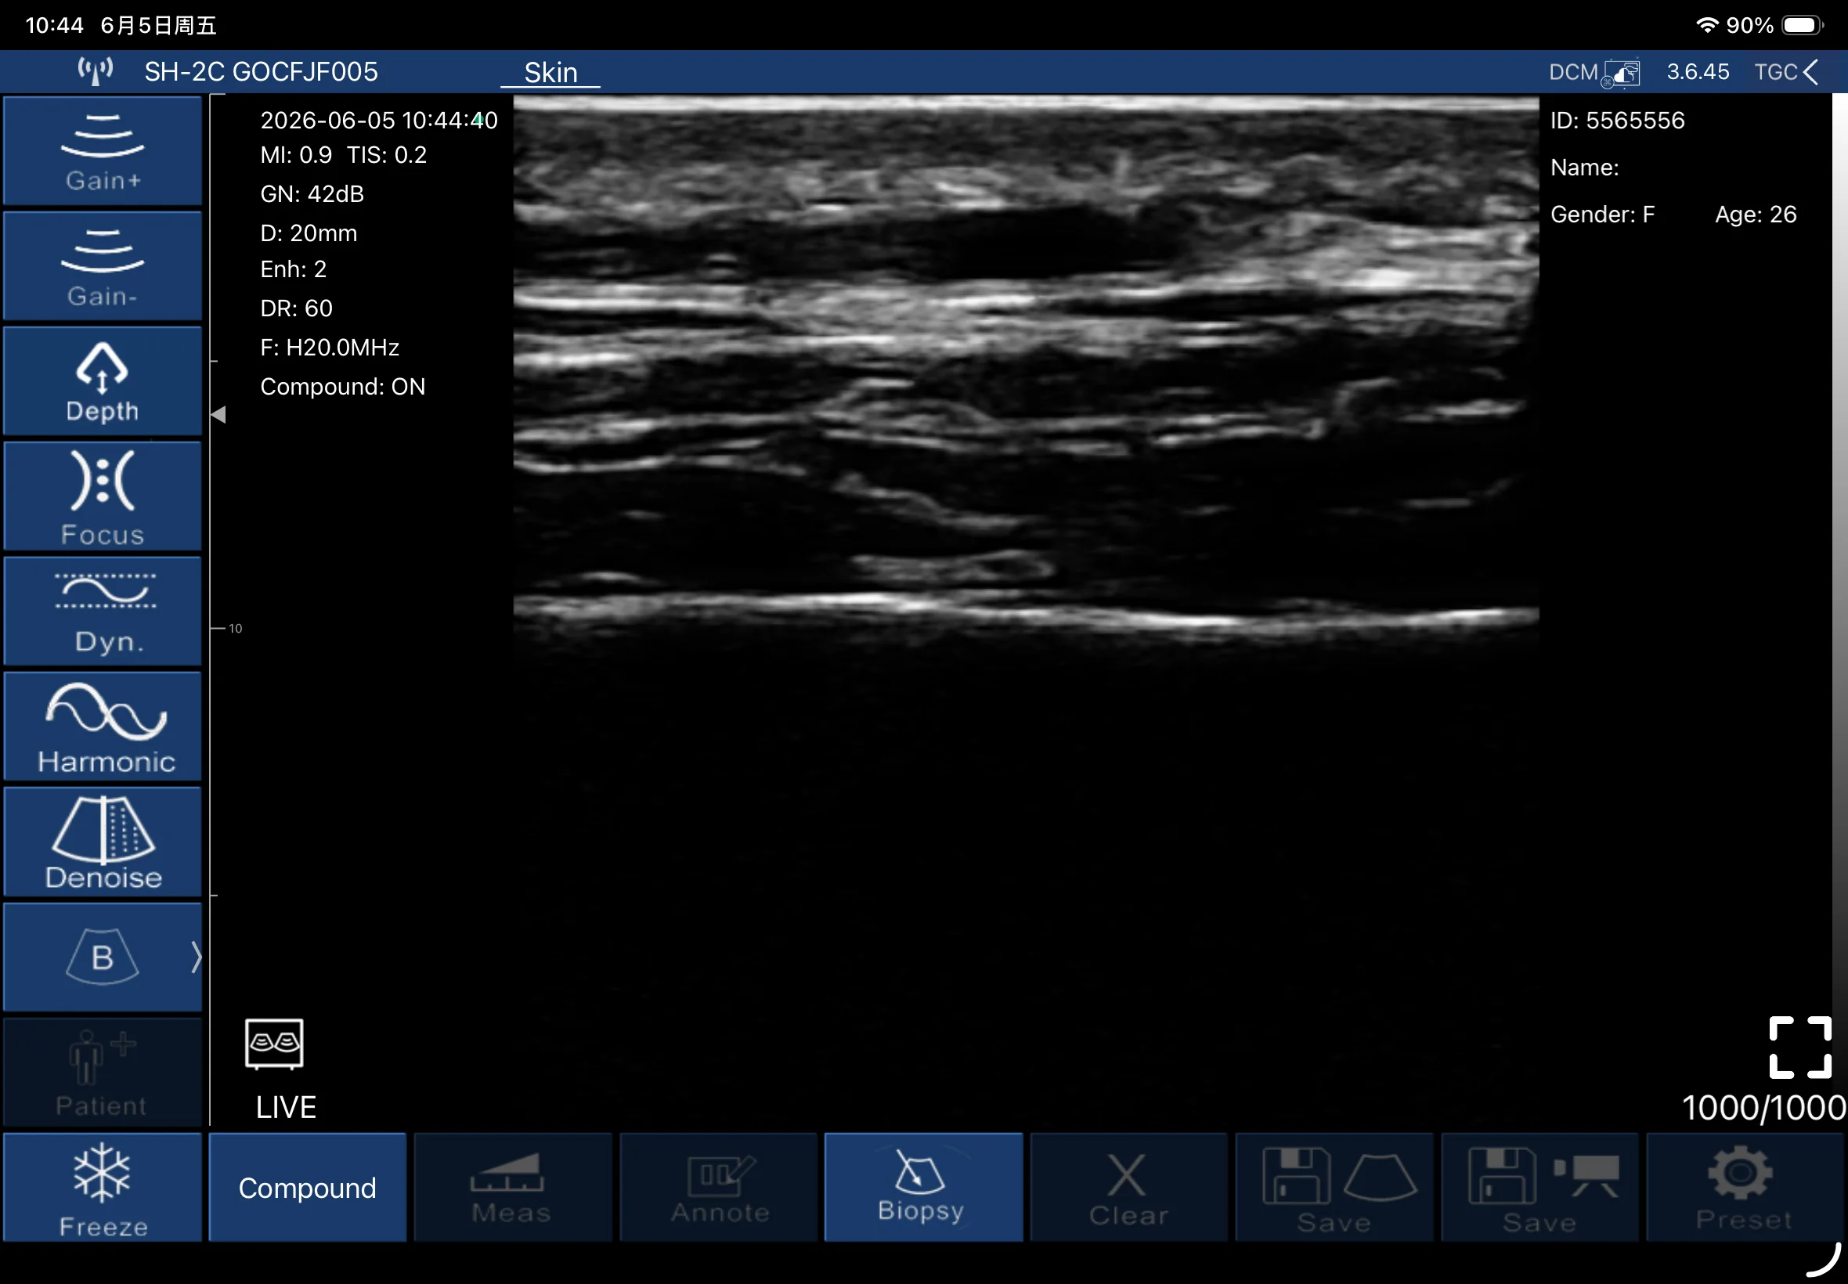Screen dimensions: 1848x1284
Task: Enable the Biopsy guide
Action: coord(923,1188)
